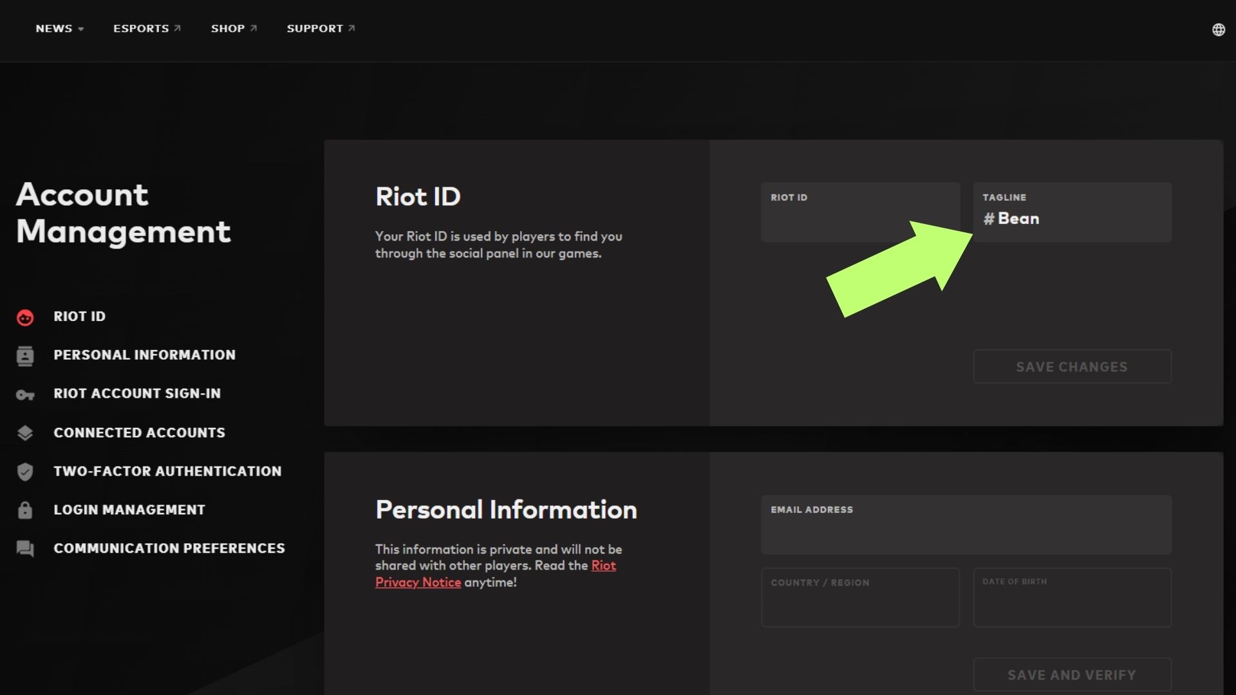Screen dimensions: 1236x695
Task: Open the Esports link
Action: (147, 28)
